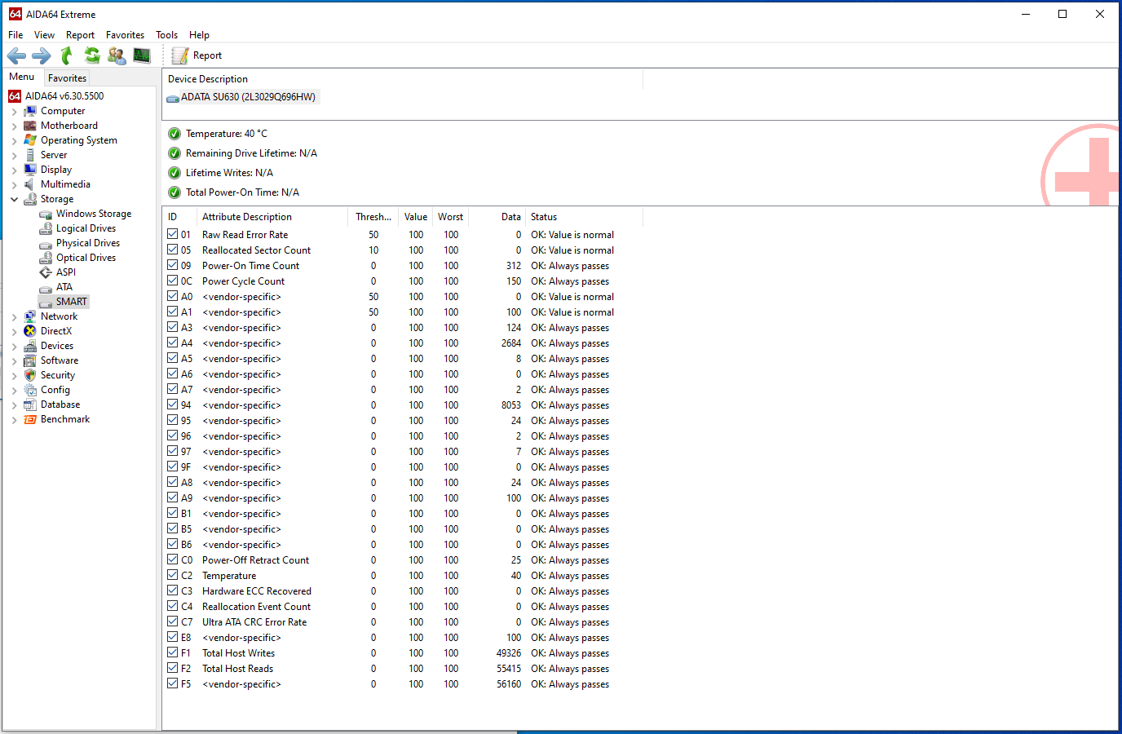Select the Security shield icon

click(30, 375)
